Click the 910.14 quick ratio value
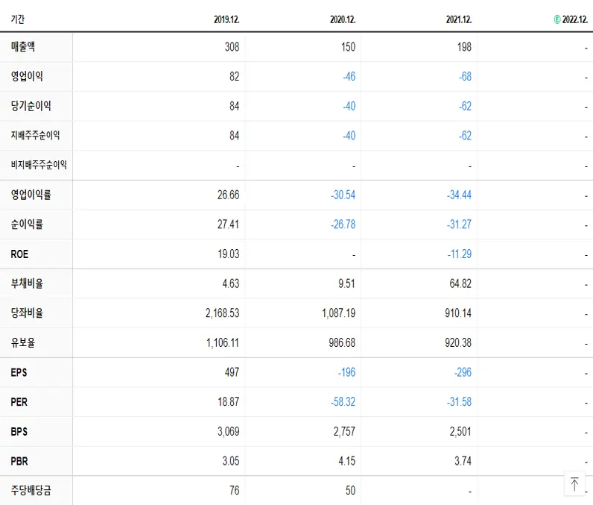 pyautogui.click(x=458, y=313)
